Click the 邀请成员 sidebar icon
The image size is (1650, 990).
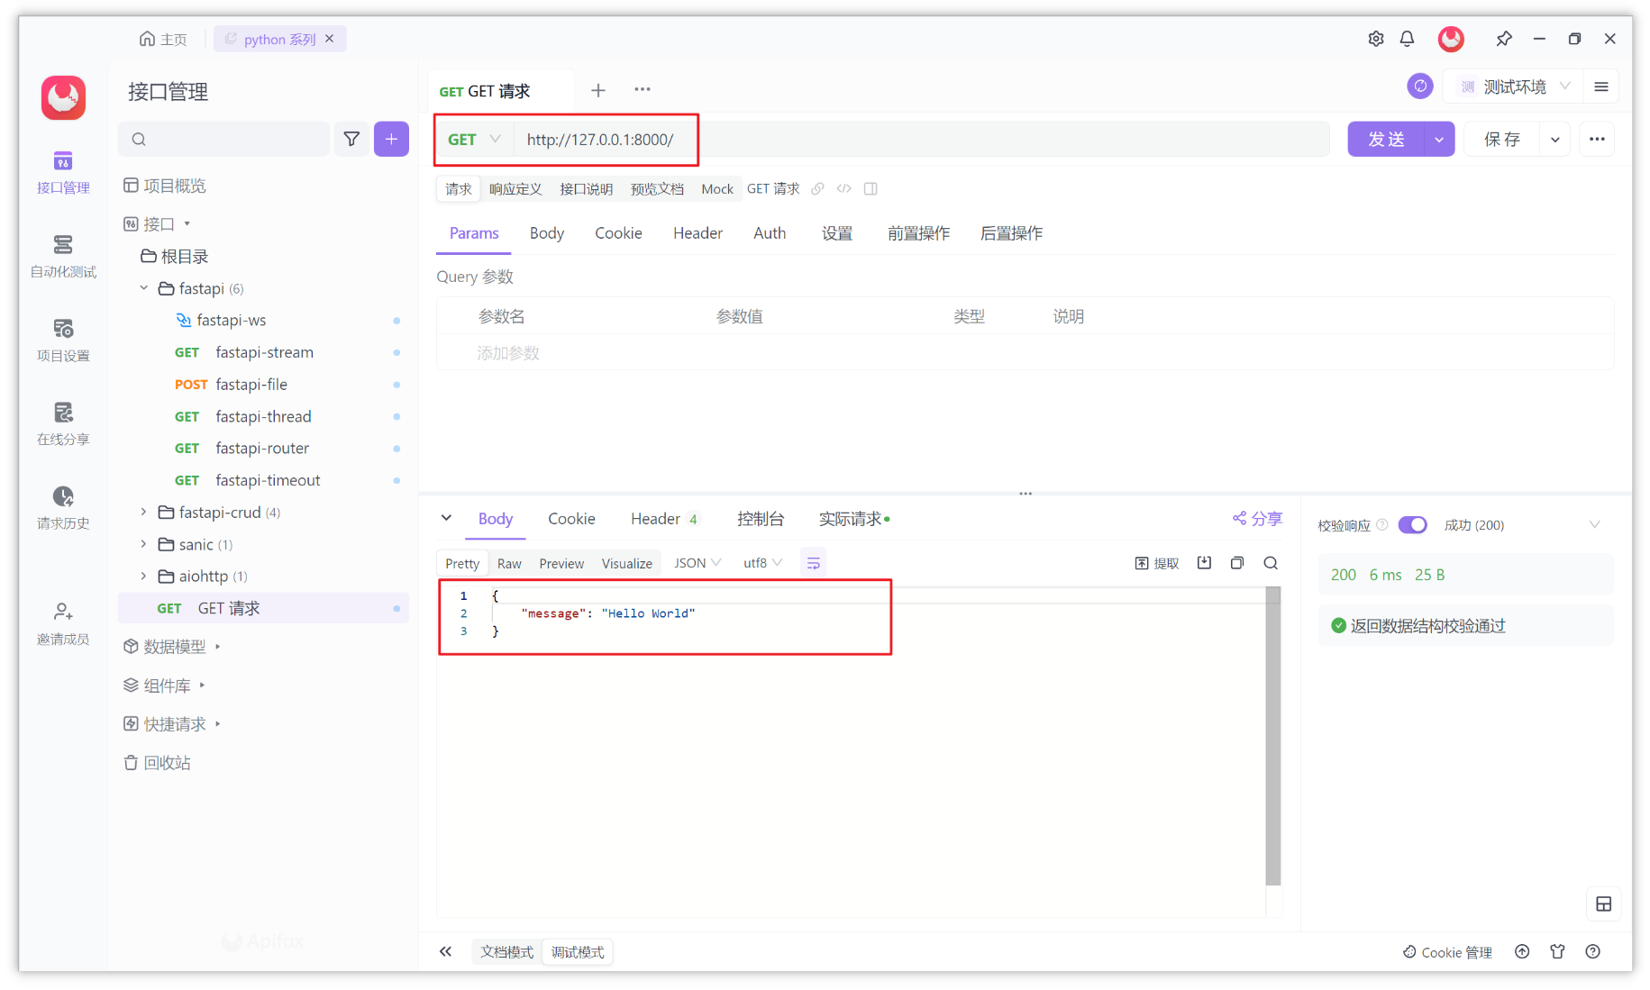coord(62,622)
